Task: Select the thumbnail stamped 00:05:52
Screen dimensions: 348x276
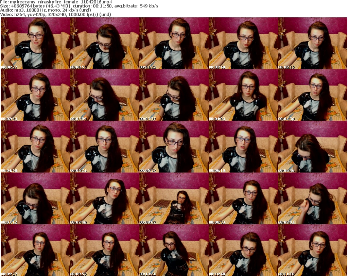Action: point(174,147)
